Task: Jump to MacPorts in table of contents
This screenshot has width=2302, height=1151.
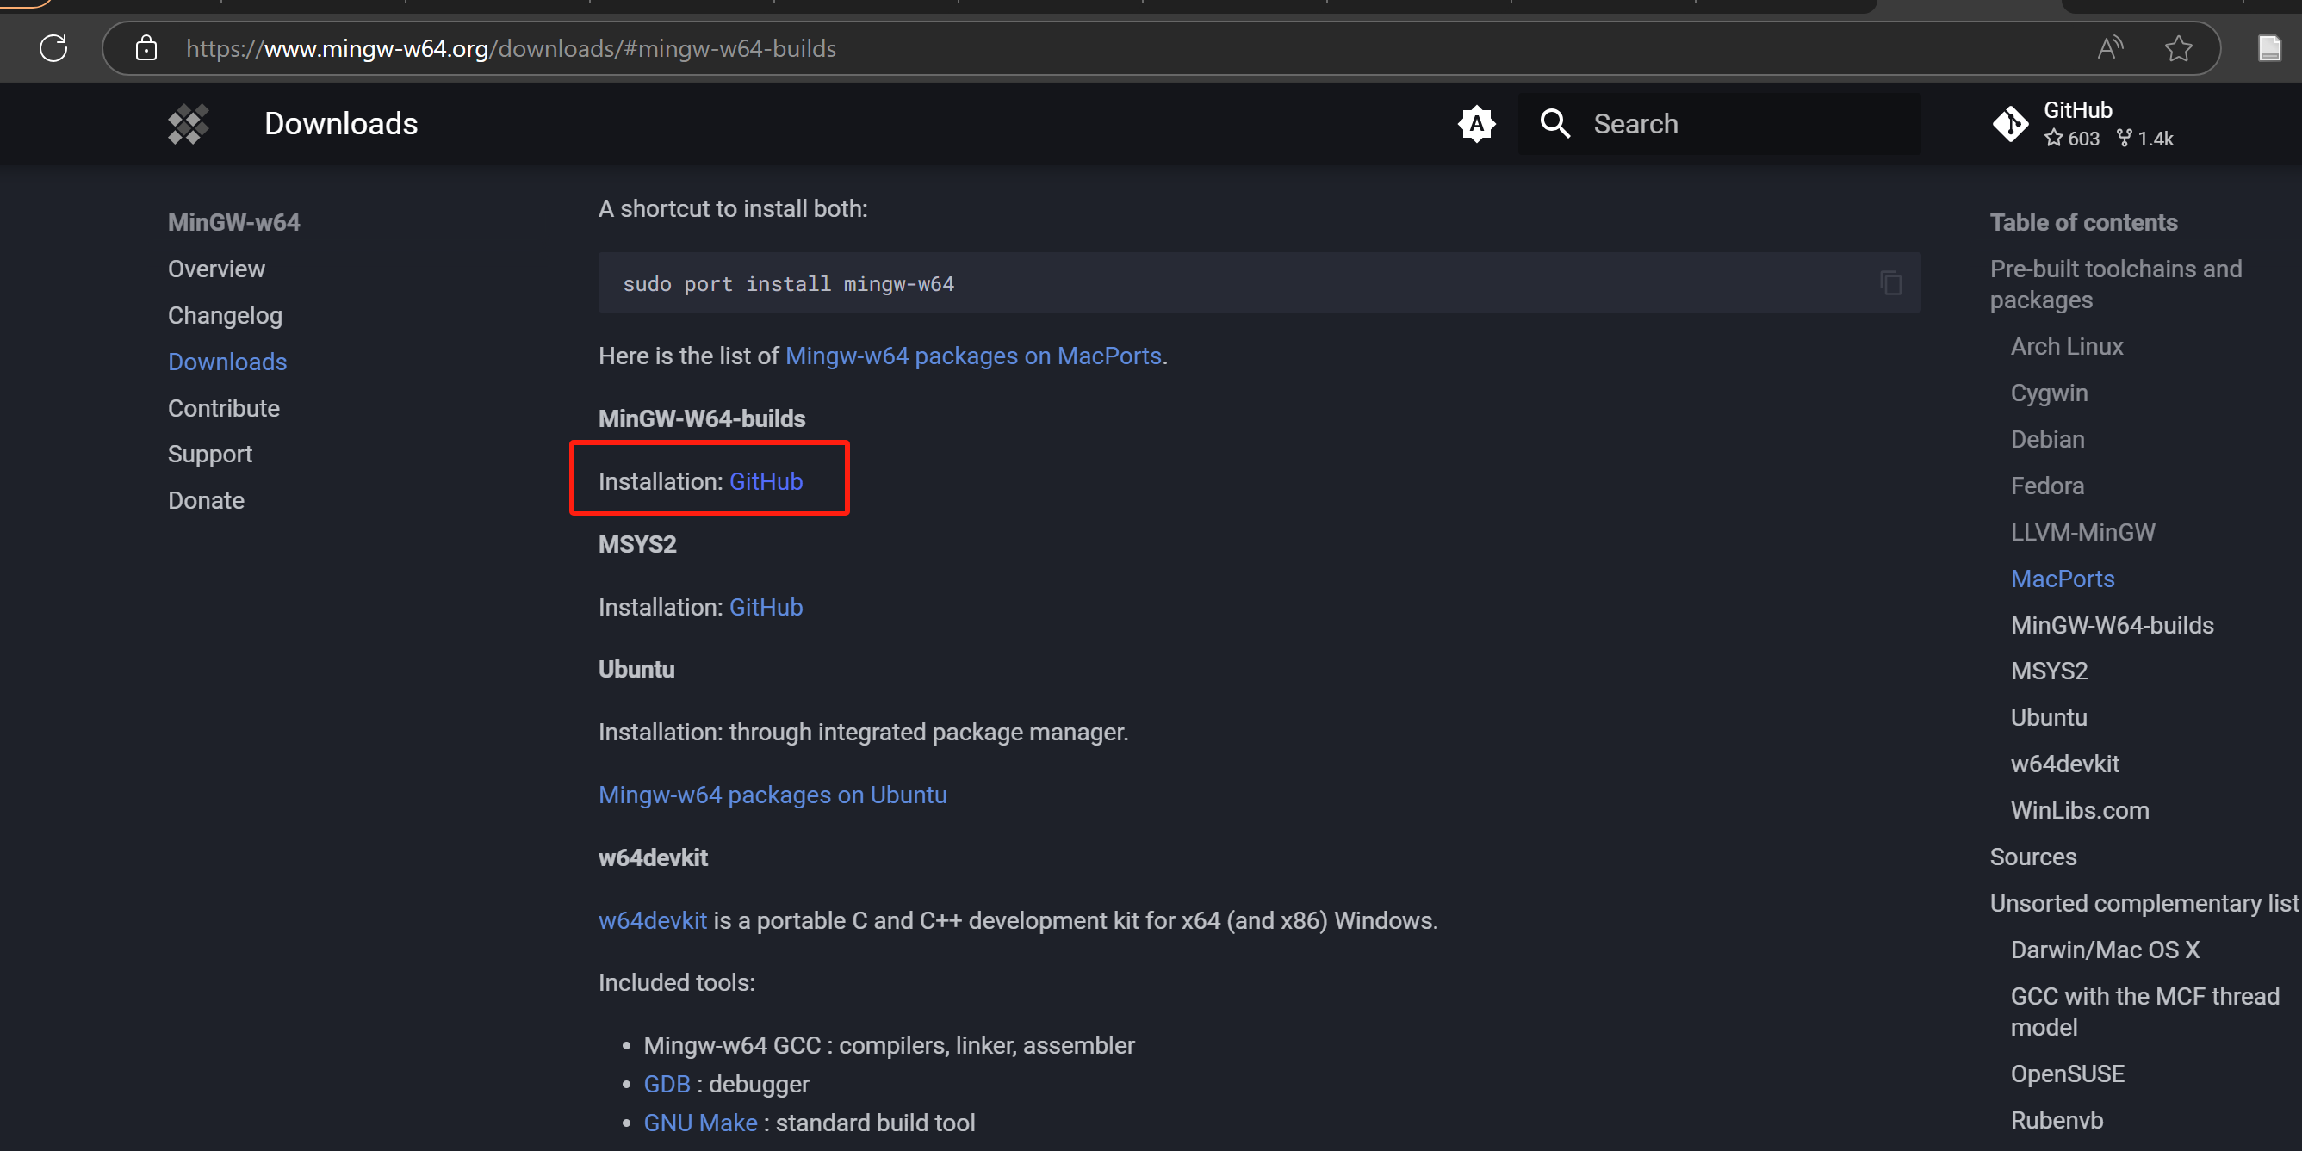Action: click(x=2063, y=579)
